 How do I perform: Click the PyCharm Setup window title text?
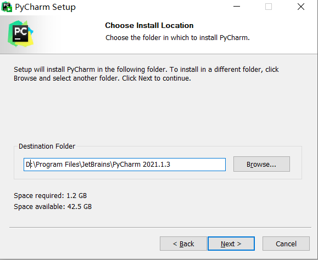(45, 7)
